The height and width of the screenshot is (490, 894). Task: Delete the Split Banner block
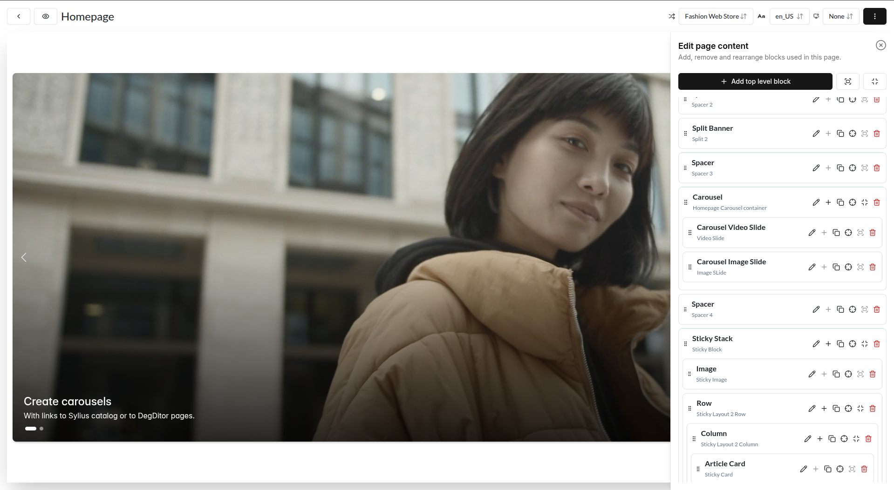click(x=877, y=134)
